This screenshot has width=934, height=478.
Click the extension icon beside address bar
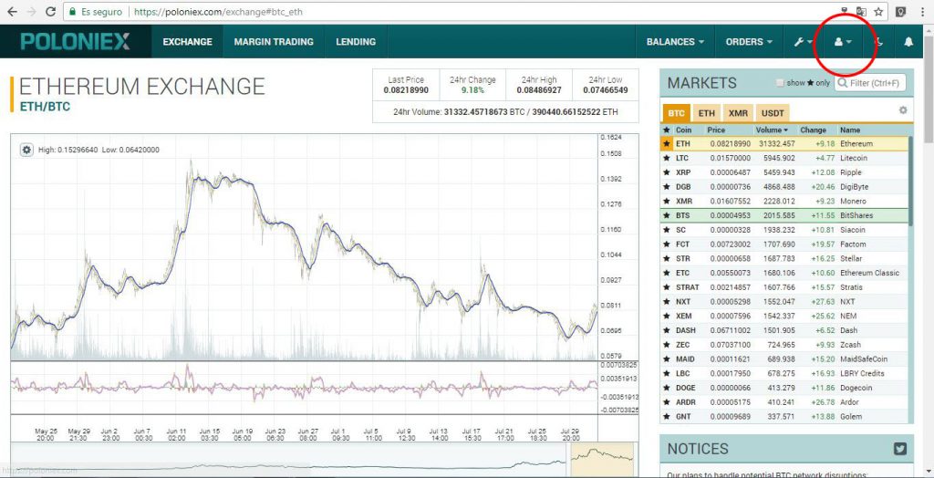pos(901,11)
